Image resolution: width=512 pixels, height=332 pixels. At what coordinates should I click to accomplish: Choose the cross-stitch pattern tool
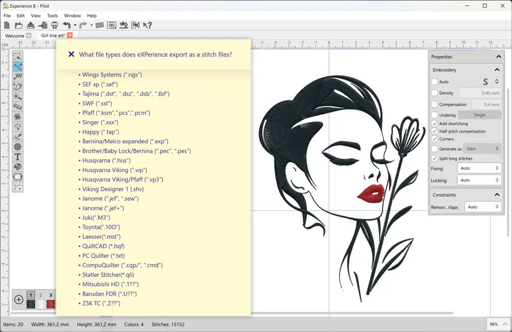pyautogui.click(x=17, y=87)
